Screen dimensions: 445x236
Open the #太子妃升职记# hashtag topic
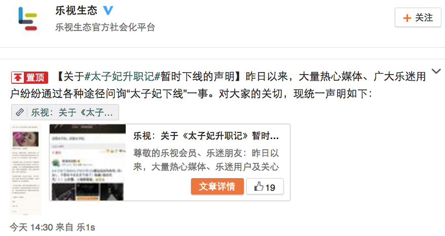(x=123, y=77)
